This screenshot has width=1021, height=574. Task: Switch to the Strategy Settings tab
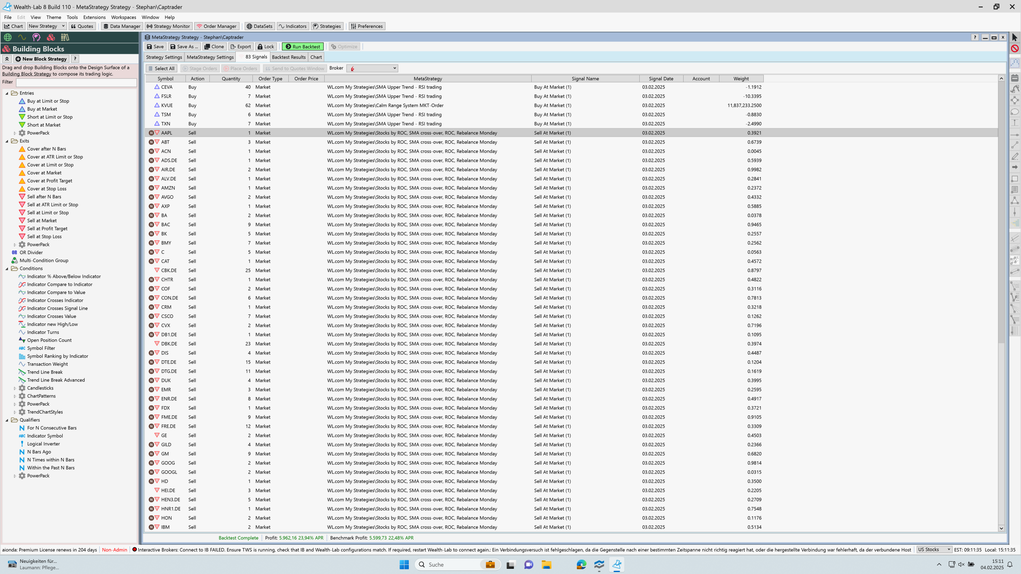(164, 57)
